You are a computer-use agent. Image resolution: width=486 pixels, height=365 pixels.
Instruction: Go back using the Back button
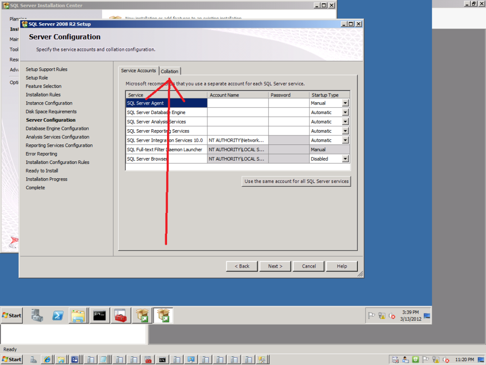(242, 266)
